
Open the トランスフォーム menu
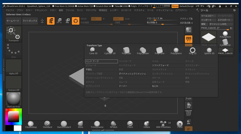164,10
